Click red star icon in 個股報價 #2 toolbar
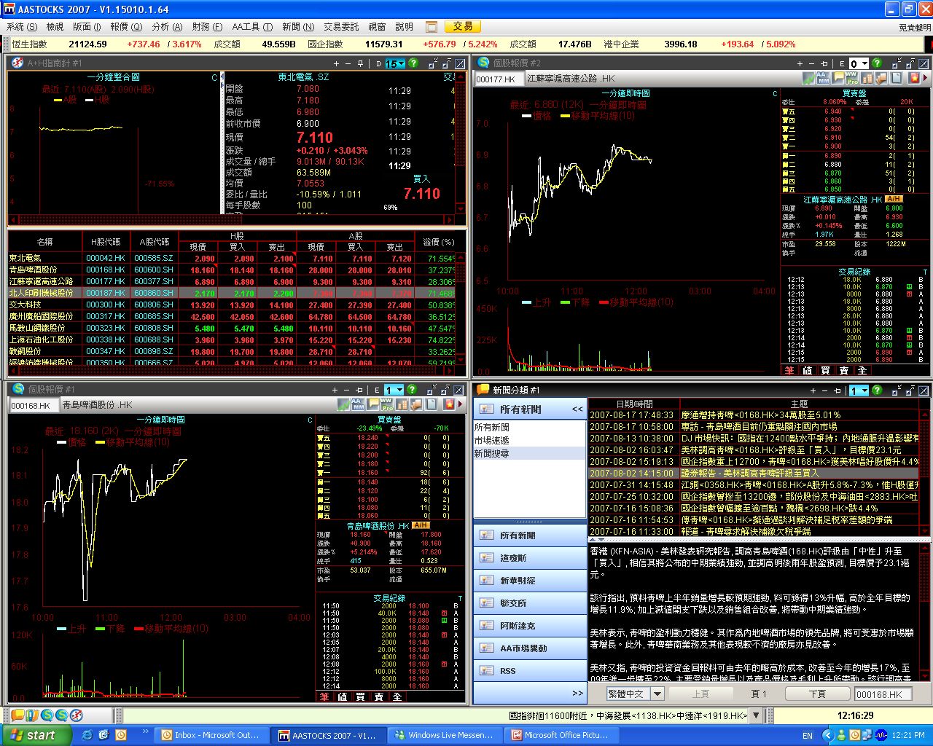 (x=914, y=77)
